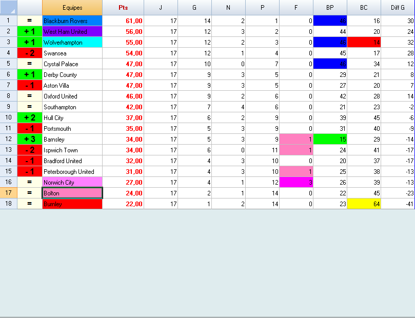Click the BP column header
This screenshot has width=415, height=318.
(330, 7)
